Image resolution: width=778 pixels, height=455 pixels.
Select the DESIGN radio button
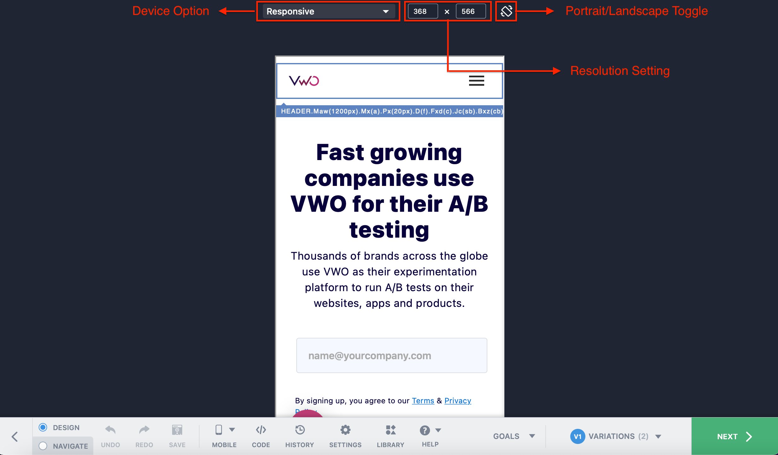43,428
